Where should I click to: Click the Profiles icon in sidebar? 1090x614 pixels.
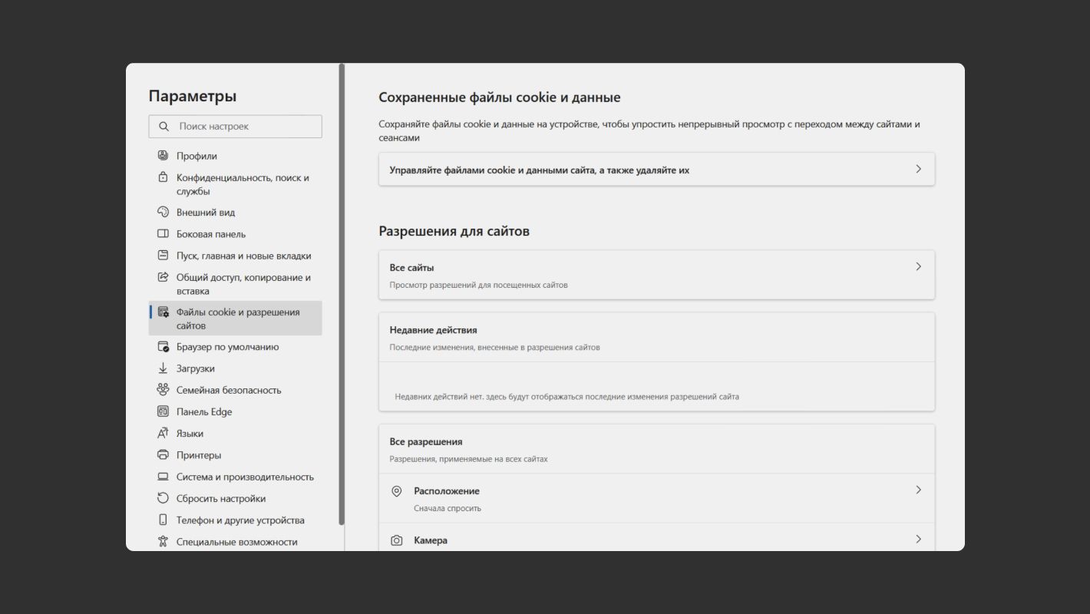[163, 156]
